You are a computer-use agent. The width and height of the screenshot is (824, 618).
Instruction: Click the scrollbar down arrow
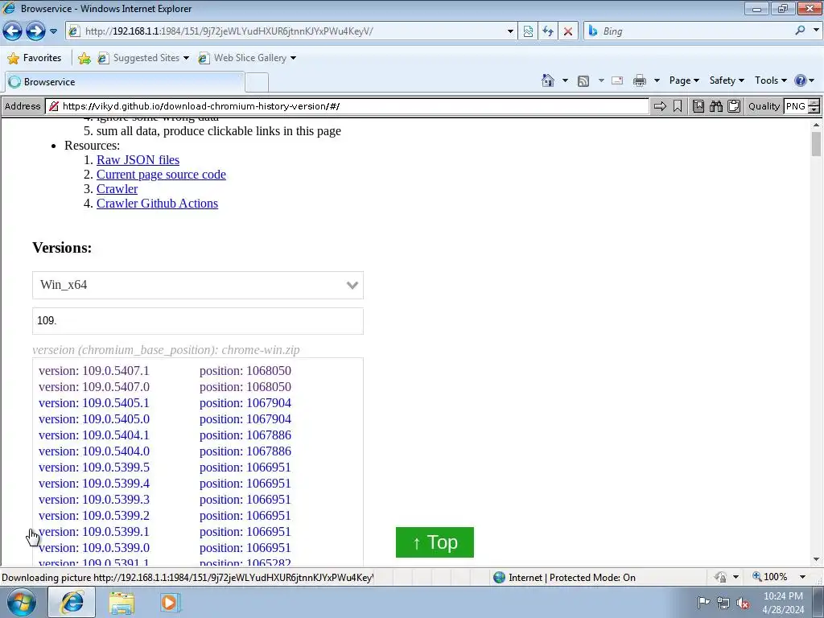(x=816, y=560)
